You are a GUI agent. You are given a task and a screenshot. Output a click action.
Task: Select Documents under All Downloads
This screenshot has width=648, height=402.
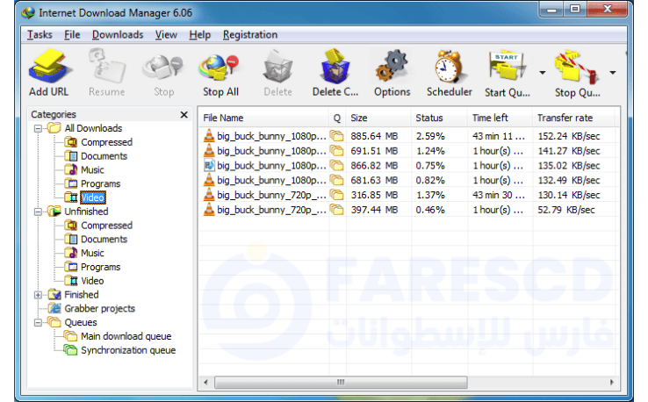point(104,156)
